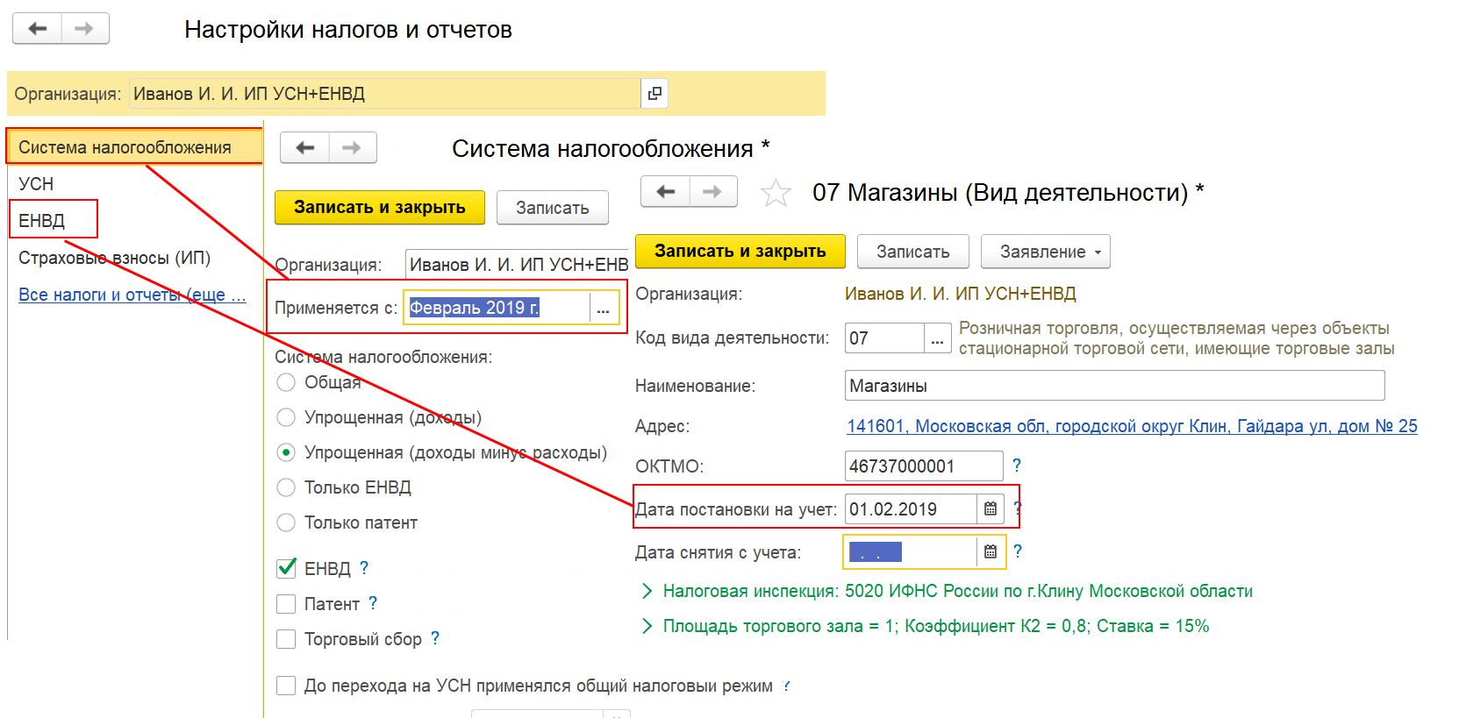Click the yellow Записать и закрыть in Магазины form
This screenshot has height=718, width=1459.
[x=740, y=252]
